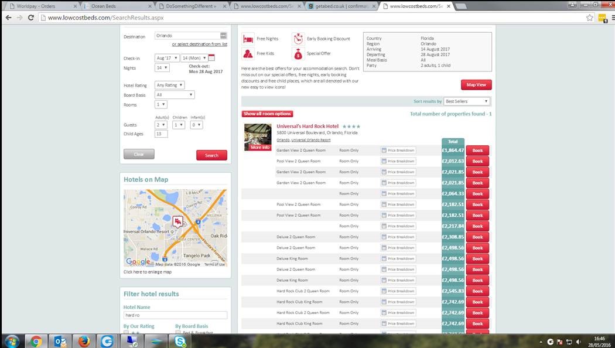Click the Free Kids person icon
The height and width of the screenshot is (348, 615).
click(x=248, y=53)
